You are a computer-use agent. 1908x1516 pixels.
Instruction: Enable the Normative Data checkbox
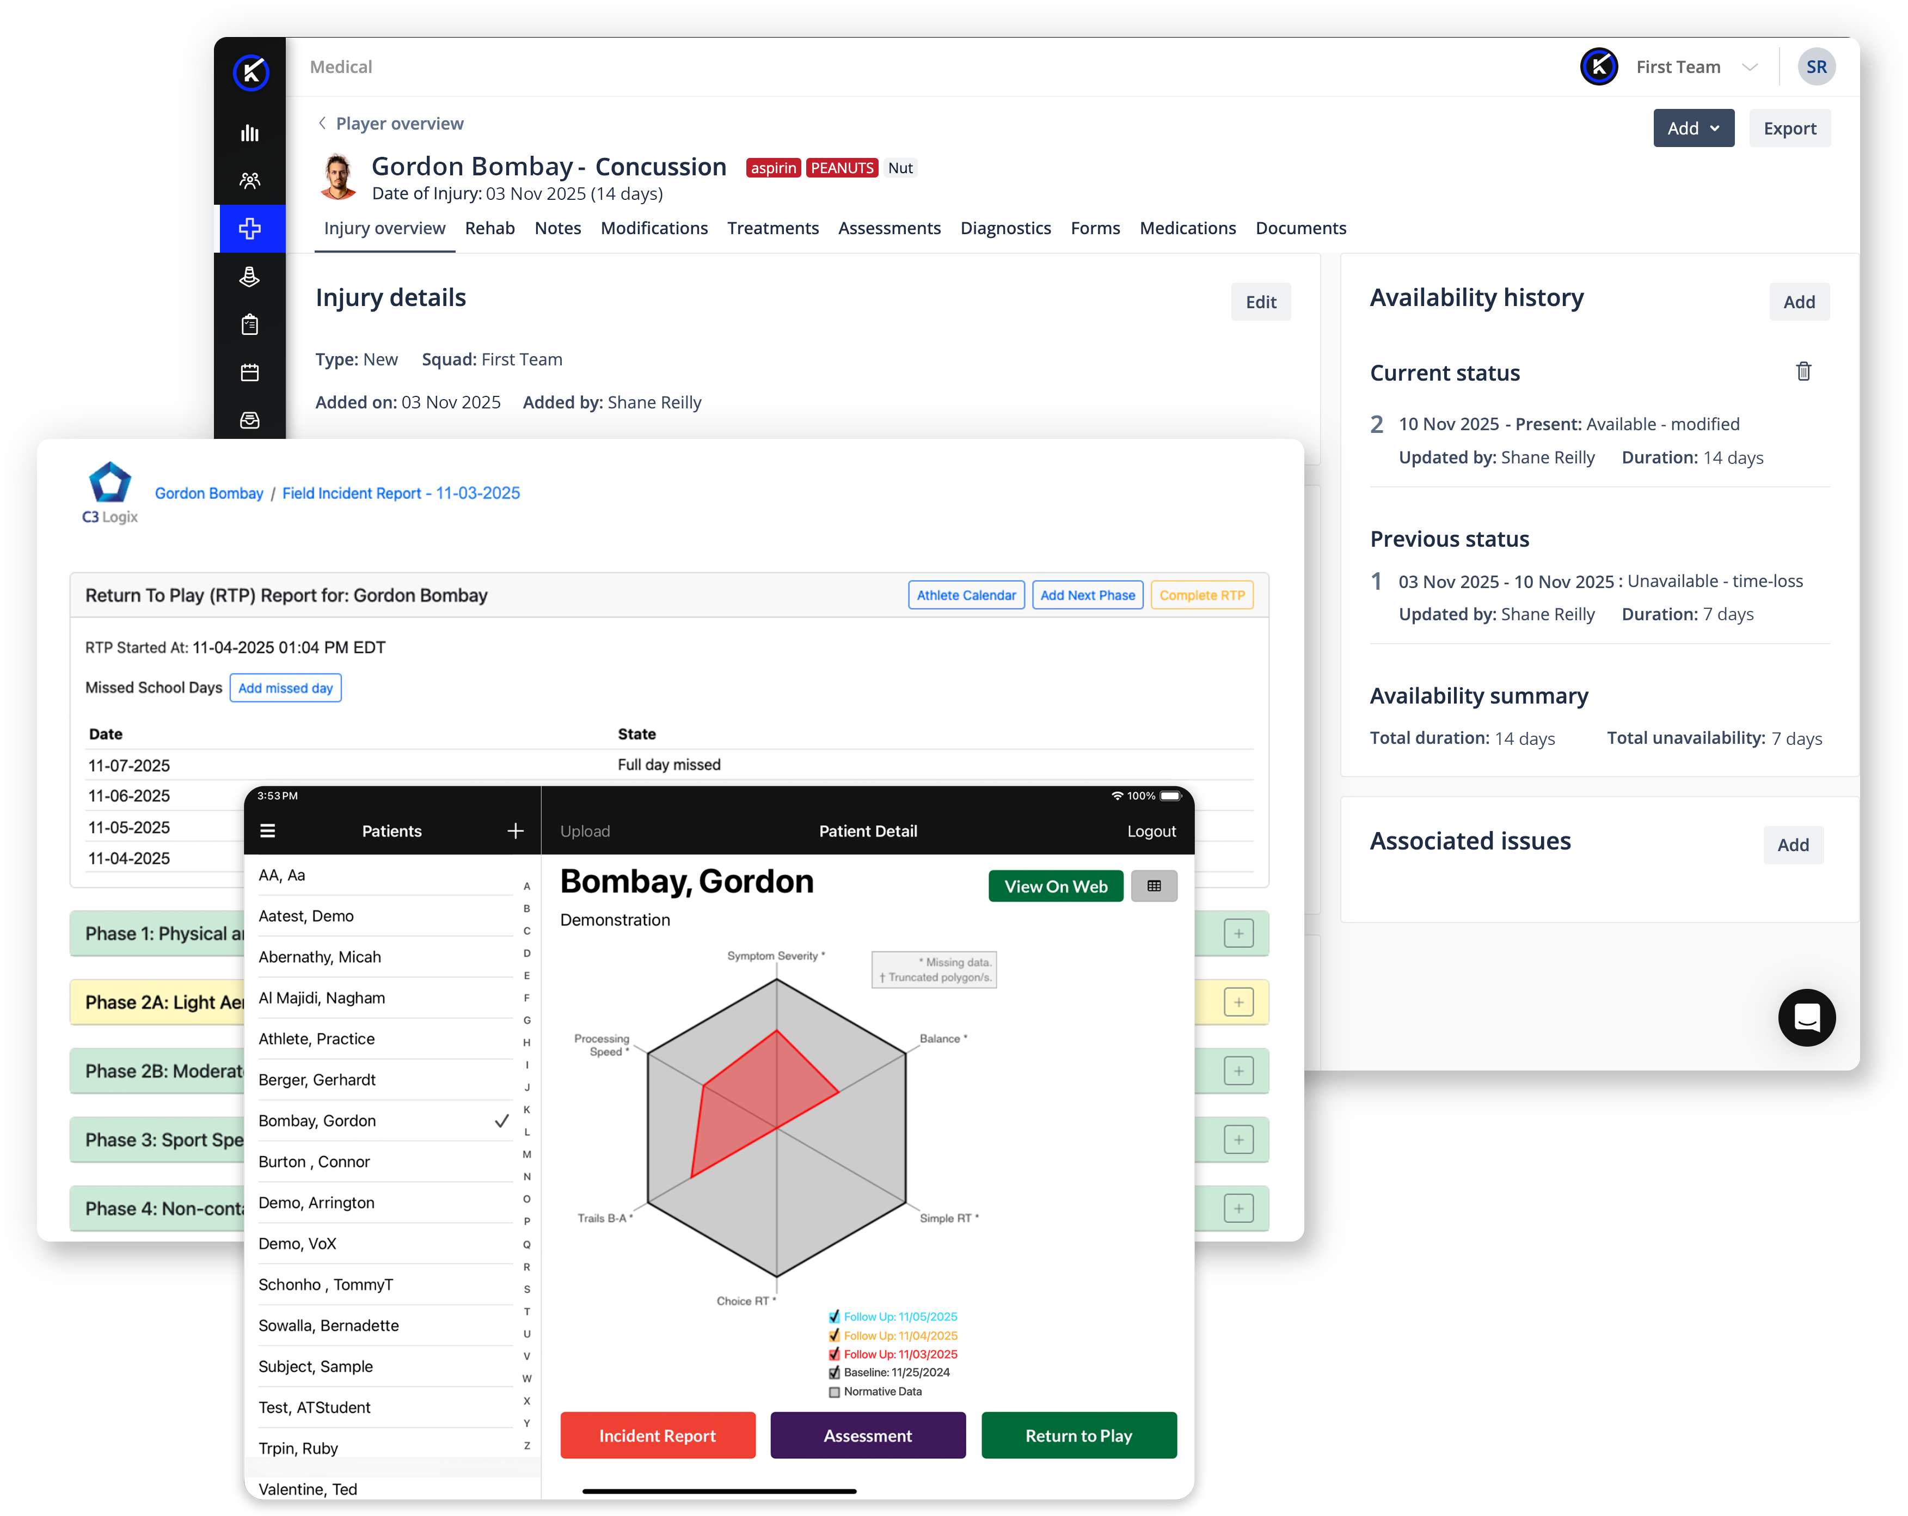click(833, 1392)
